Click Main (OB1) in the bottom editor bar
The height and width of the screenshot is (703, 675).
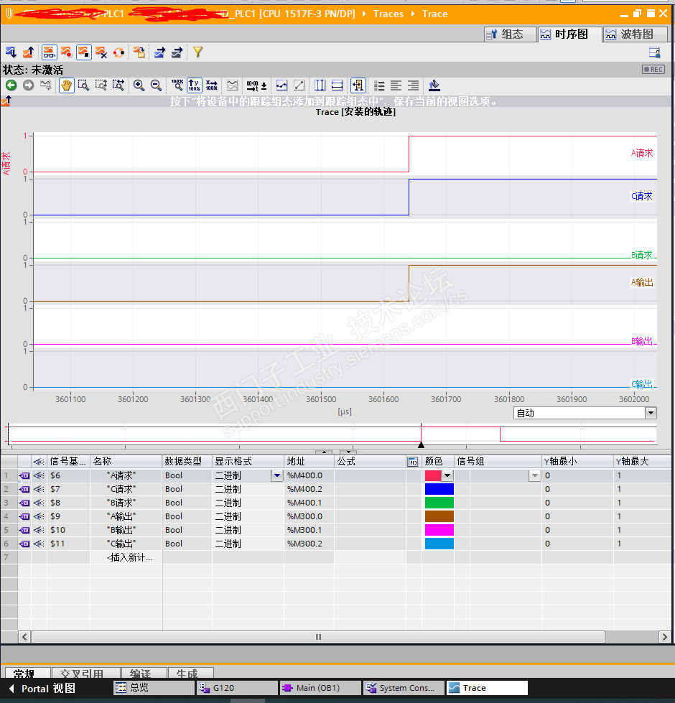[320, 688]
